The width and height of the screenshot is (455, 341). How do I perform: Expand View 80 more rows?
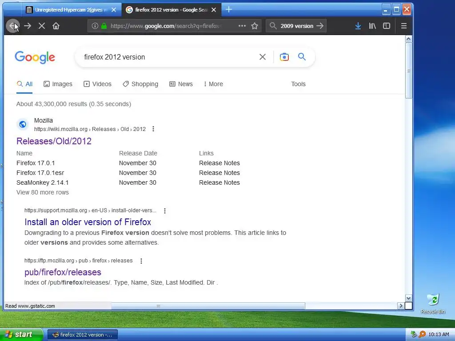pos(43,193)
